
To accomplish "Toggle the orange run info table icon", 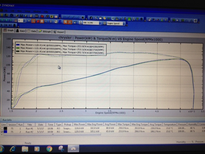I will 70,22.
